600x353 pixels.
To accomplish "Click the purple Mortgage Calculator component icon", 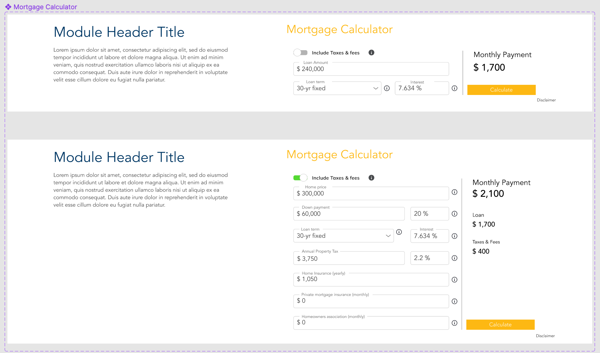I will tap(8, 7).
